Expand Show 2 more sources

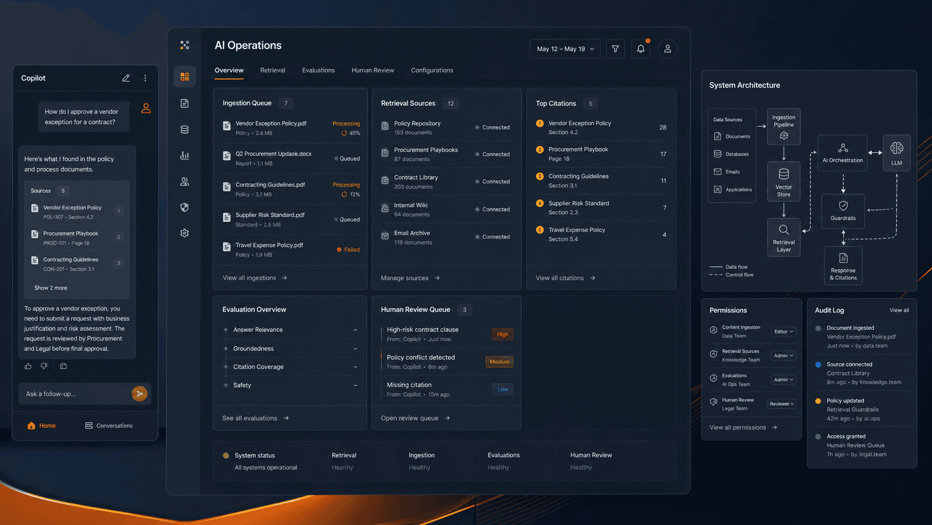(x=51, y=288)
